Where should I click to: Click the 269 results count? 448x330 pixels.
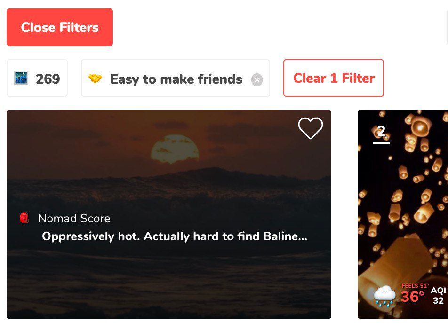(x=48, y=79)
